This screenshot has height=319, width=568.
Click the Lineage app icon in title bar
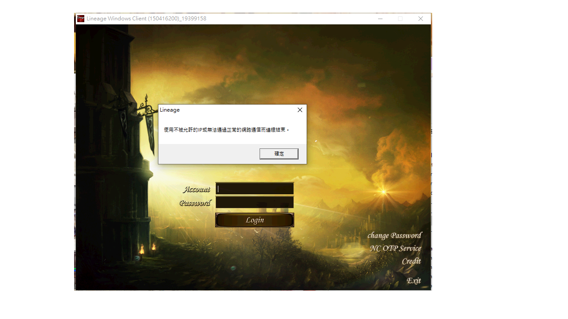[81, 19]
